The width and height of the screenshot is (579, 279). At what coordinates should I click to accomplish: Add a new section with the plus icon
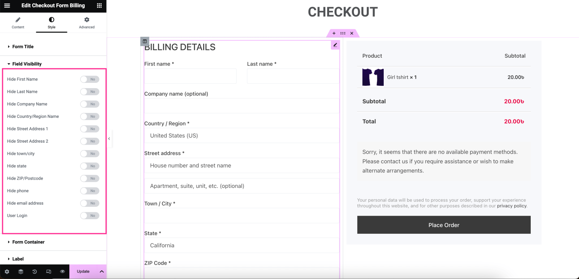coord(334,33)
